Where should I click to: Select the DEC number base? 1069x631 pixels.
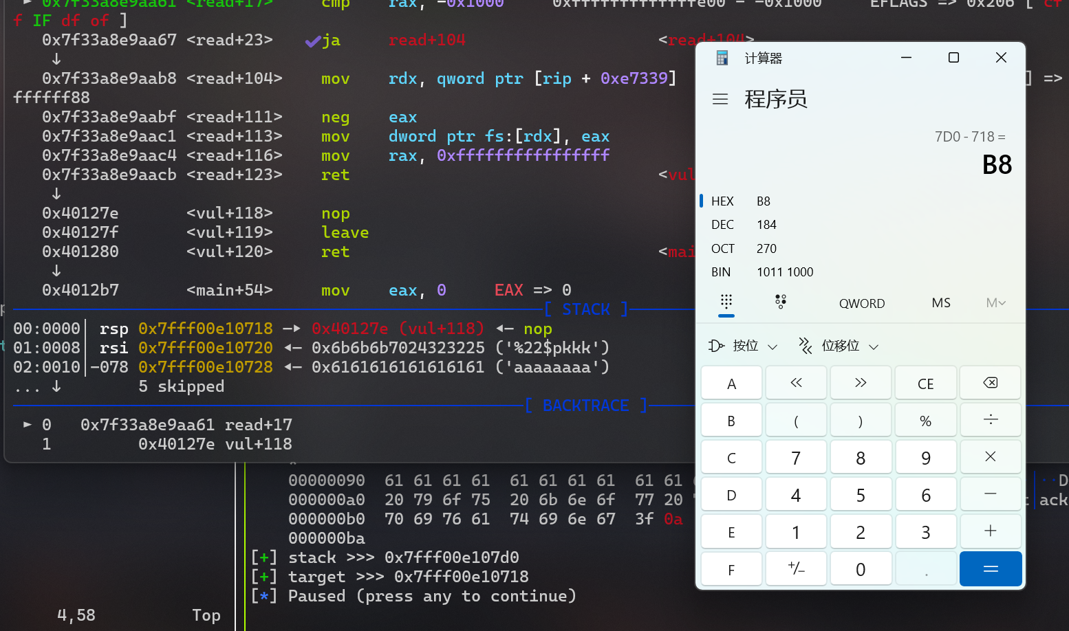coord(723,225)
